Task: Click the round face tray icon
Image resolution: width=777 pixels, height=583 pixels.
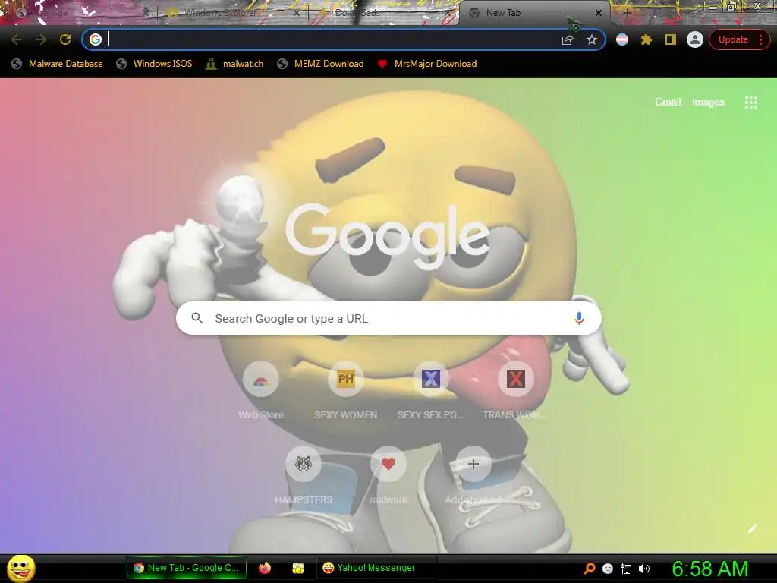Action: (x=608, y=569)
